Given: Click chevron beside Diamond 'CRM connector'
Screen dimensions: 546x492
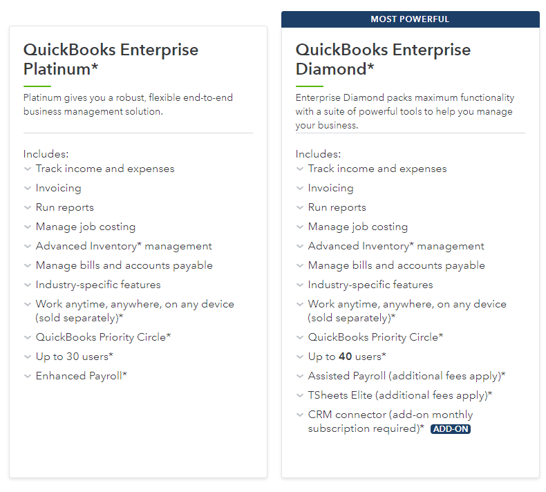Looking at the screenshot, I should tap(300, 415).
